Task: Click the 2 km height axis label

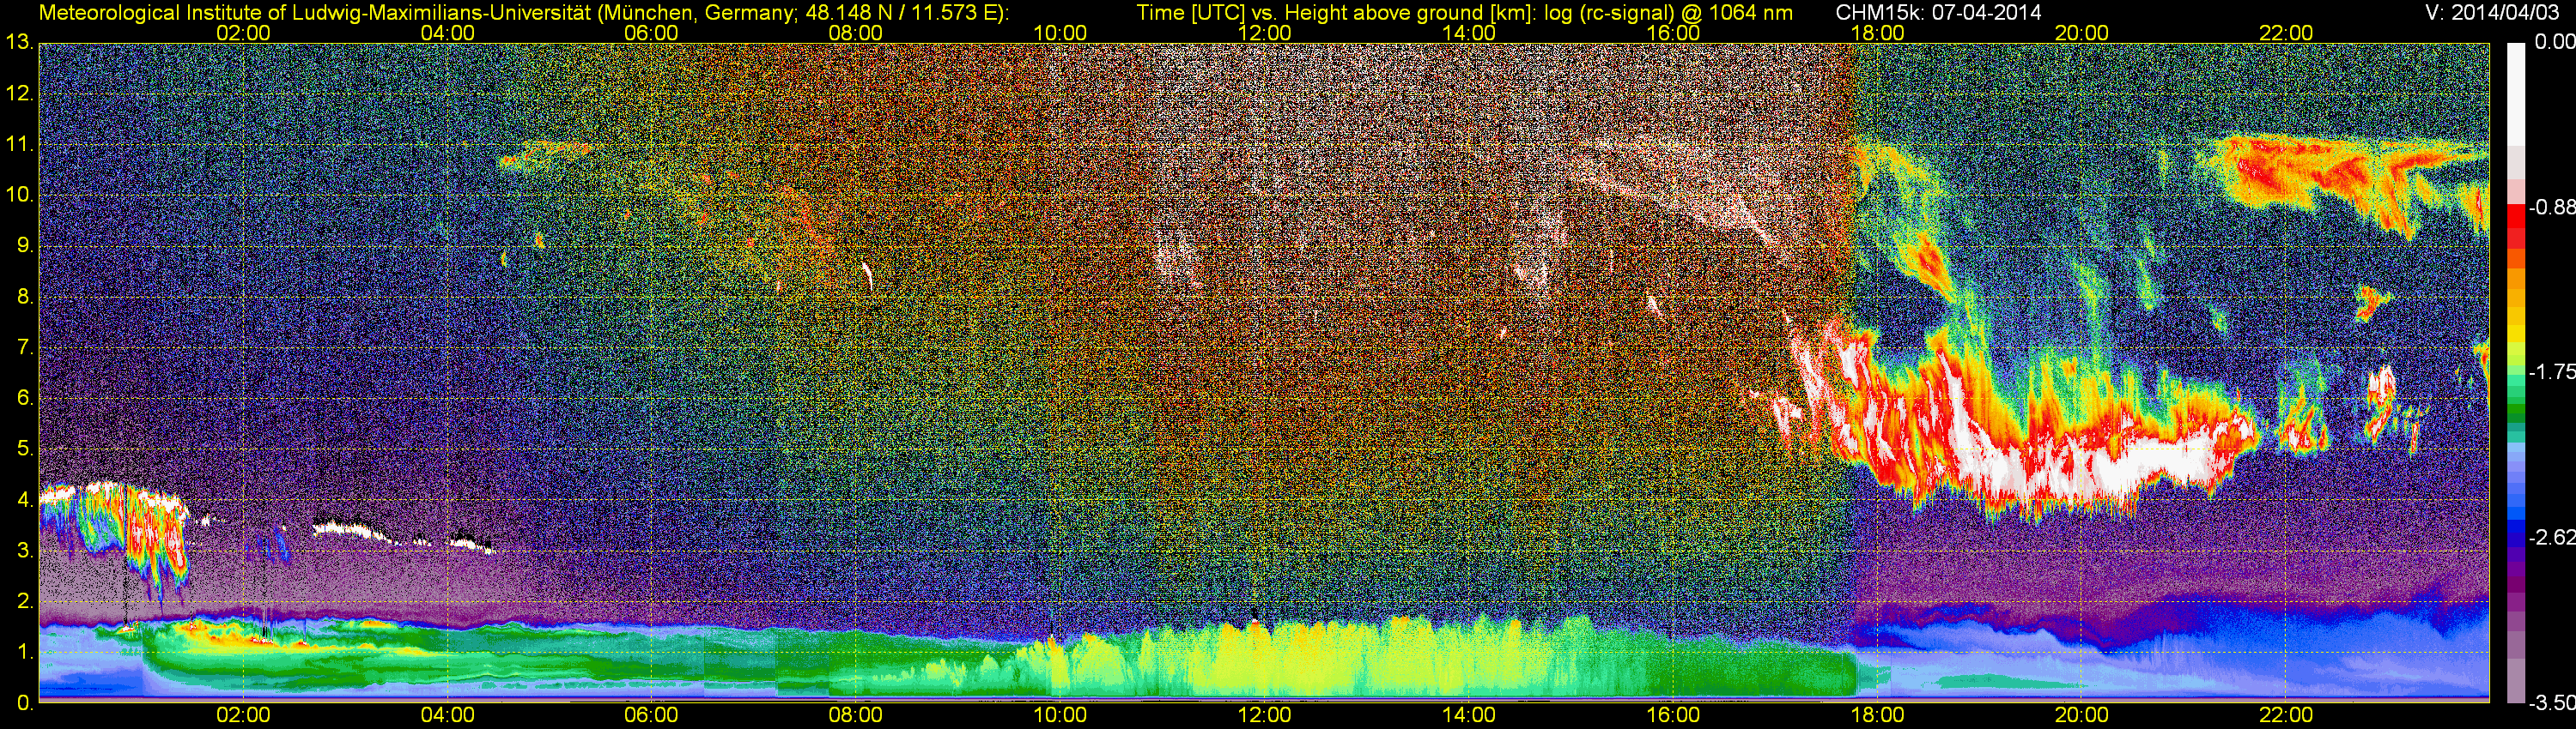Action: point(25,601)
